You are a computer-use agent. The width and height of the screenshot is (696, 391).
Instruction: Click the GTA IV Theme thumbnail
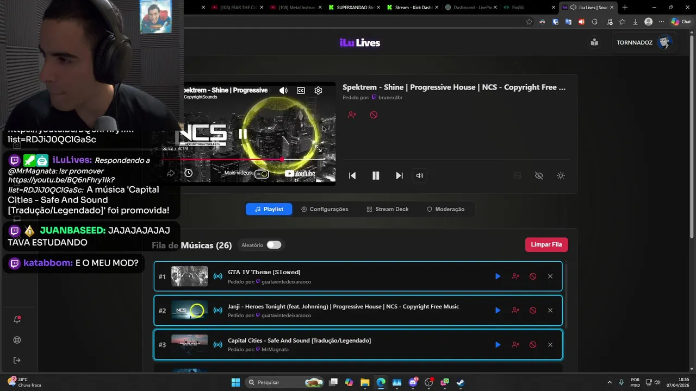[x=189, y=276]
